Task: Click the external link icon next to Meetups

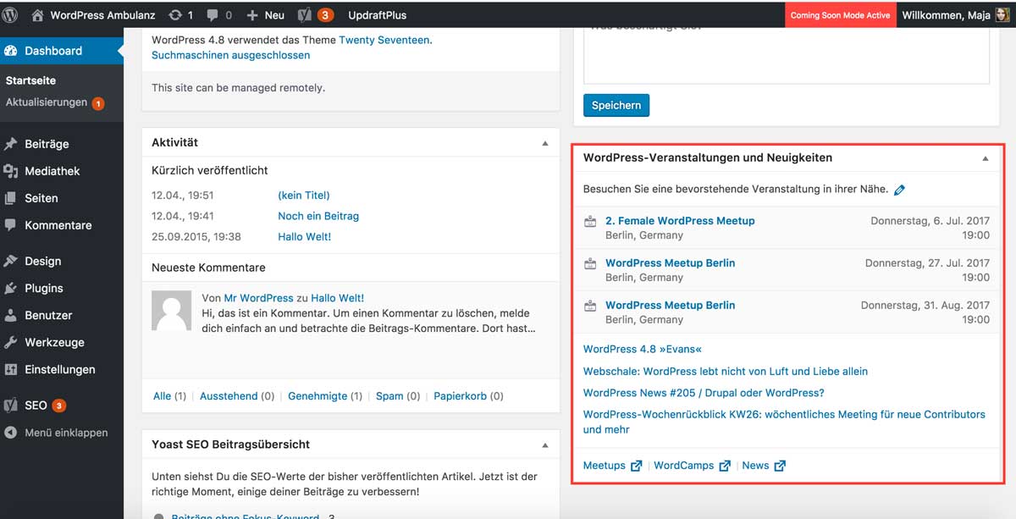Action: [x=636, y=466]
